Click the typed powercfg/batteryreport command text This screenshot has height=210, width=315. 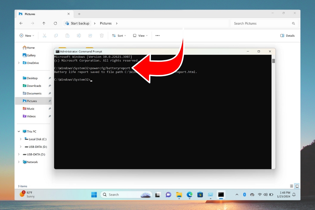(x=110, y=68)
